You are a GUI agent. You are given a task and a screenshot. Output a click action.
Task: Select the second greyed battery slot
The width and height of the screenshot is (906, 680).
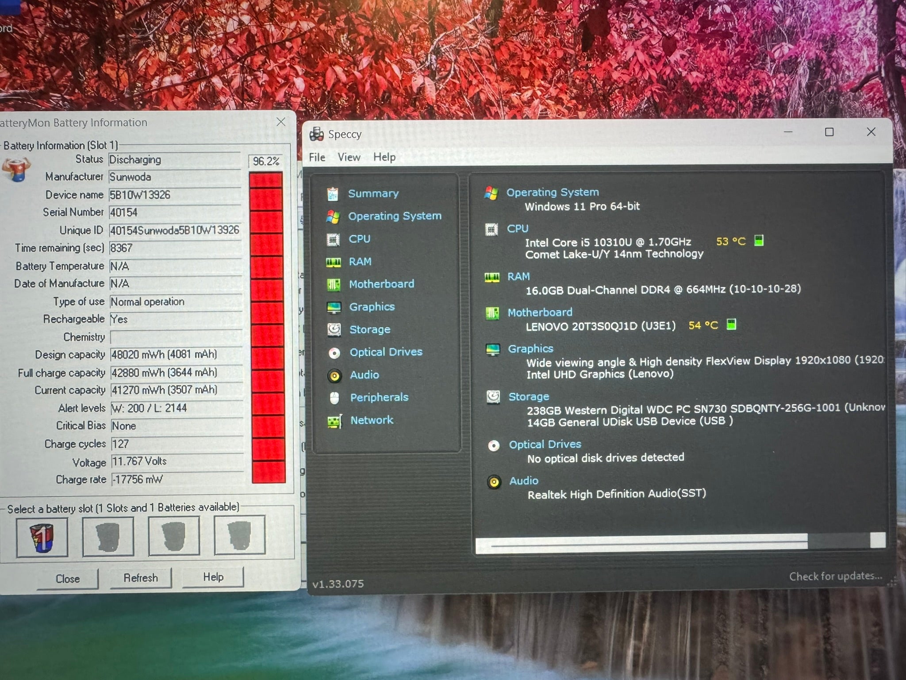tap(108, 536)
